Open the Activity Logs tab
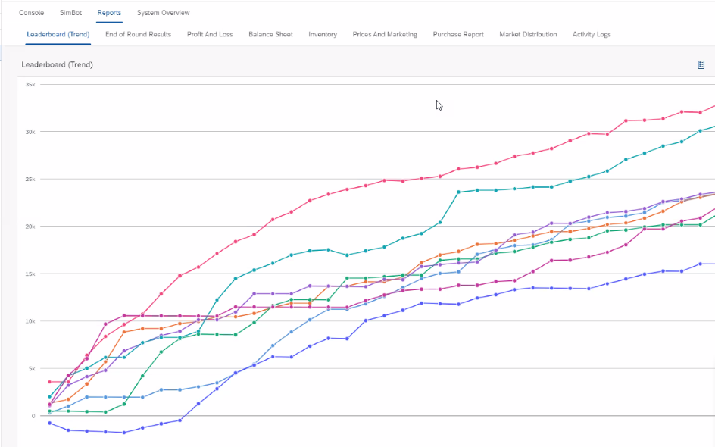 click(592, 34)
